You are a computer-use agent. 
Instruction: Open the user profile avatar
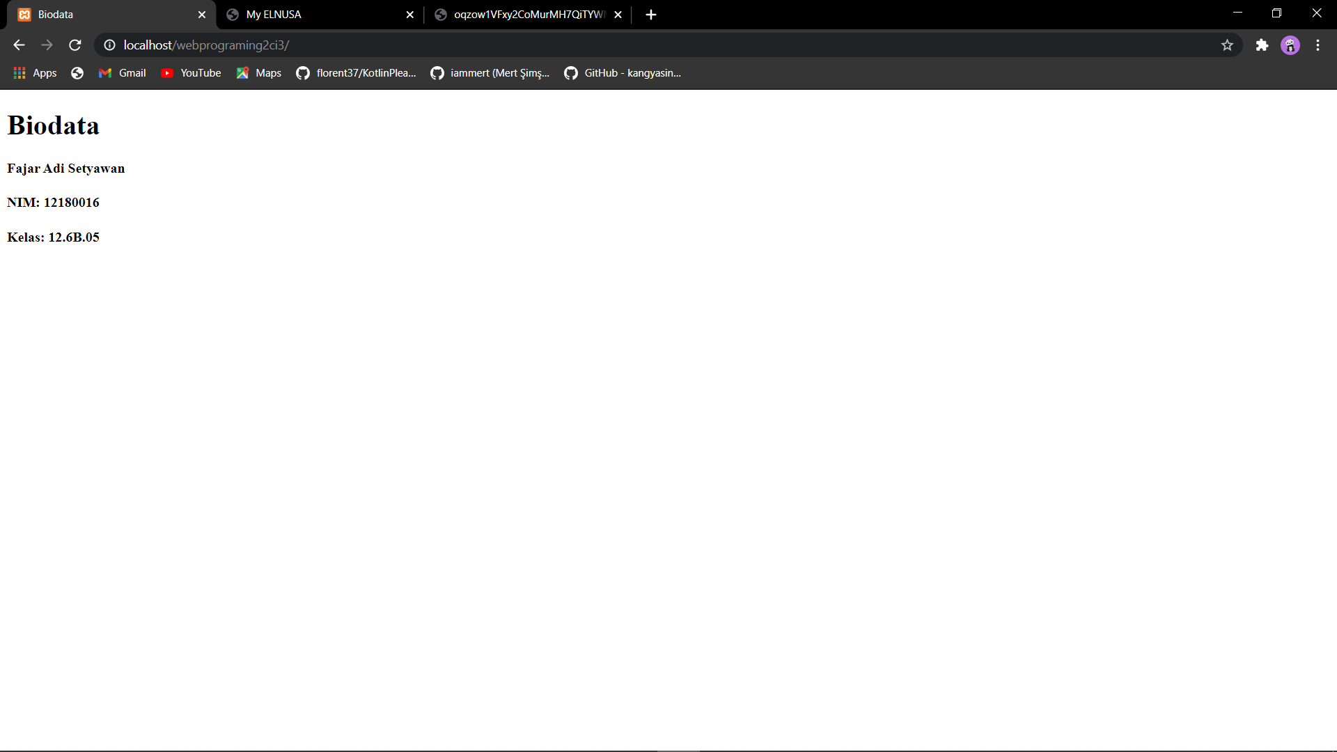(x=1290, y=45)
